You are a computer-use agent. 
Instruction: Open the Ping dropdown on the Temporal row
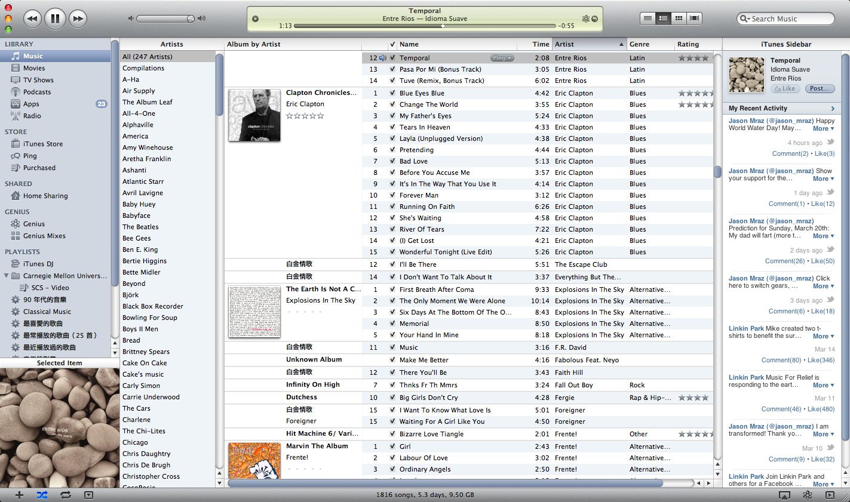click(502, 58)
